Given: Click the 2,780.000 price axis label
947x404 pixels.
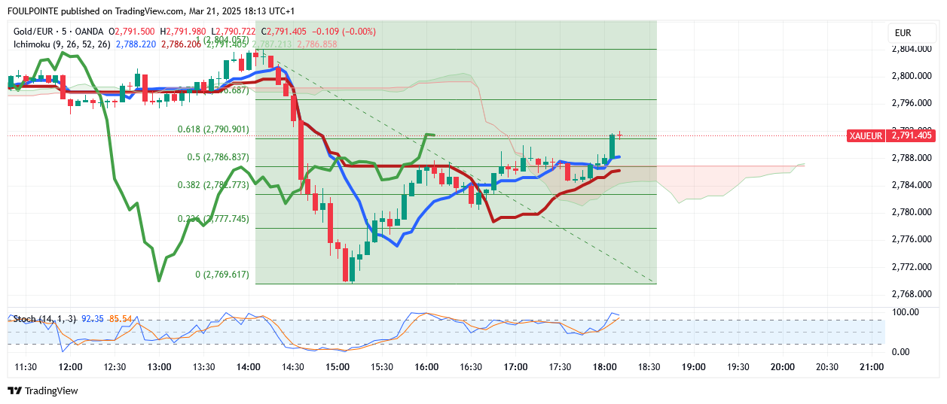Looking at the screenshot, I should 912,212.
